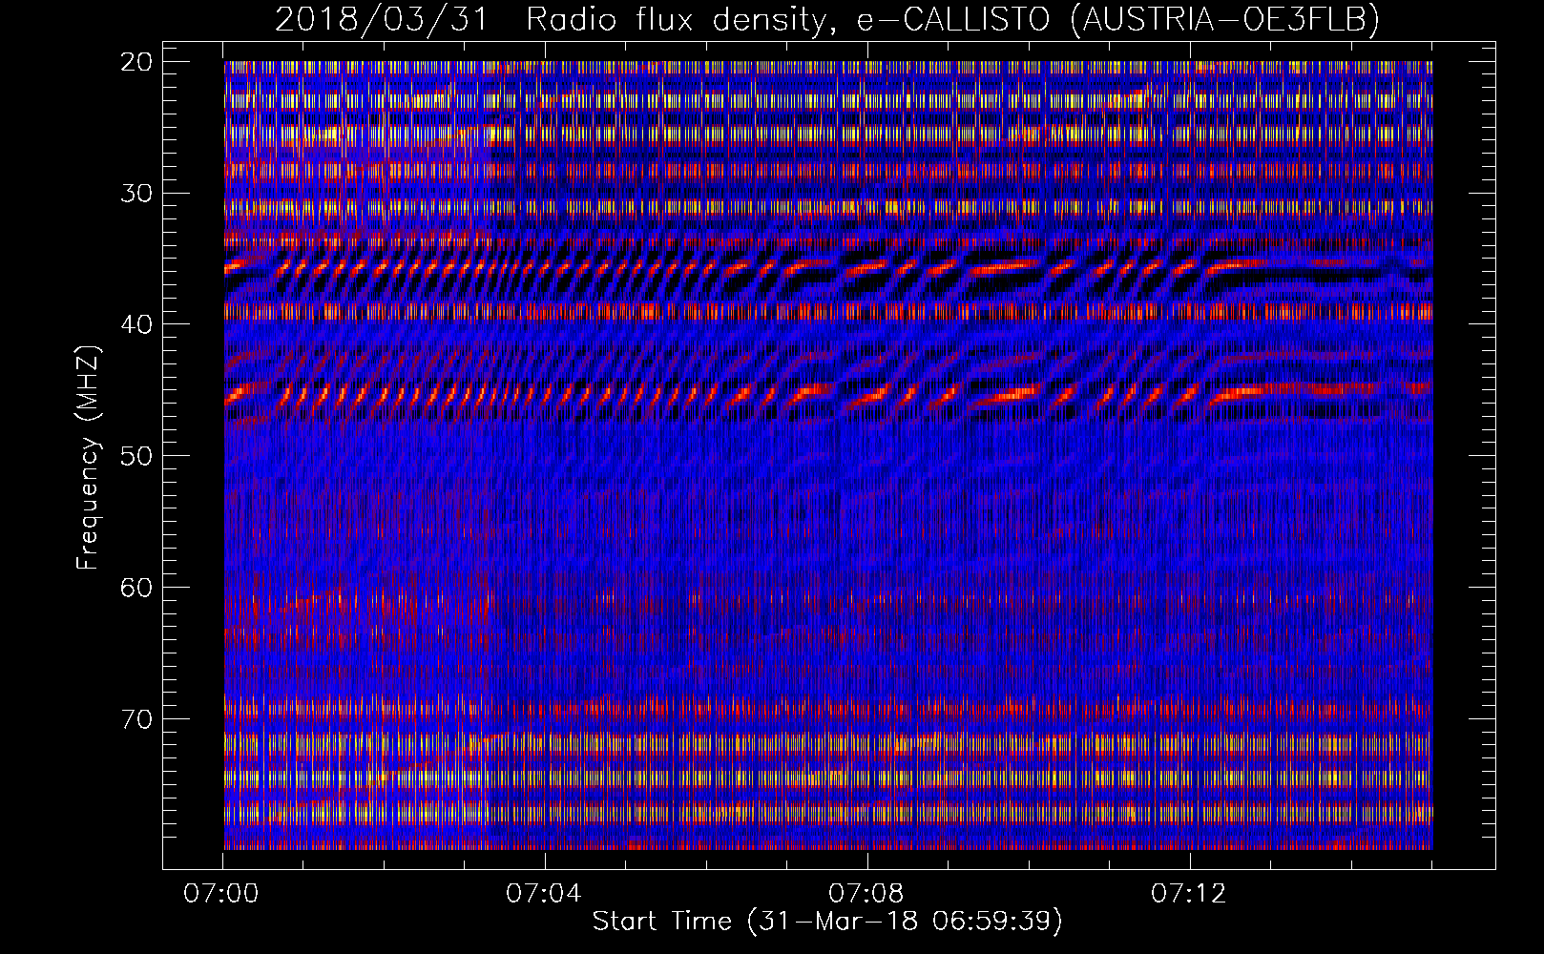Click the '20' frequency tick label
Viewport: 1544px width, 954px height.
137,62
